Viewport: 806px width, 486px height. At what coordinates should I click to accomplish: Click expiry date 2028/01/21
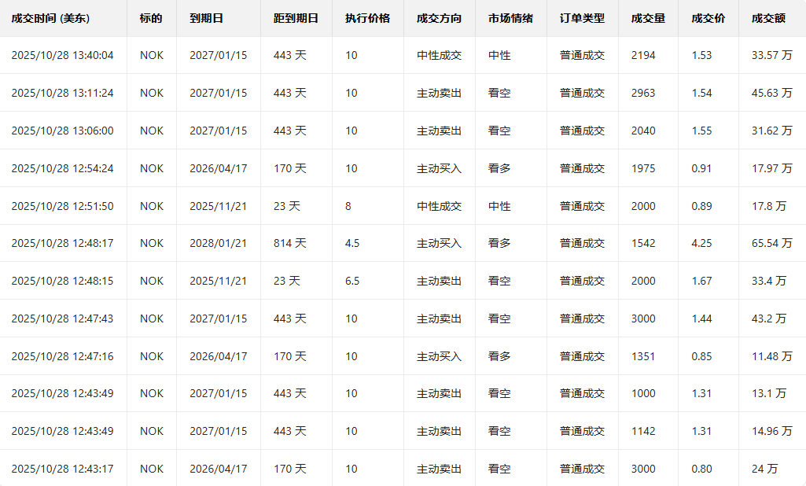[x=218, y=243]
